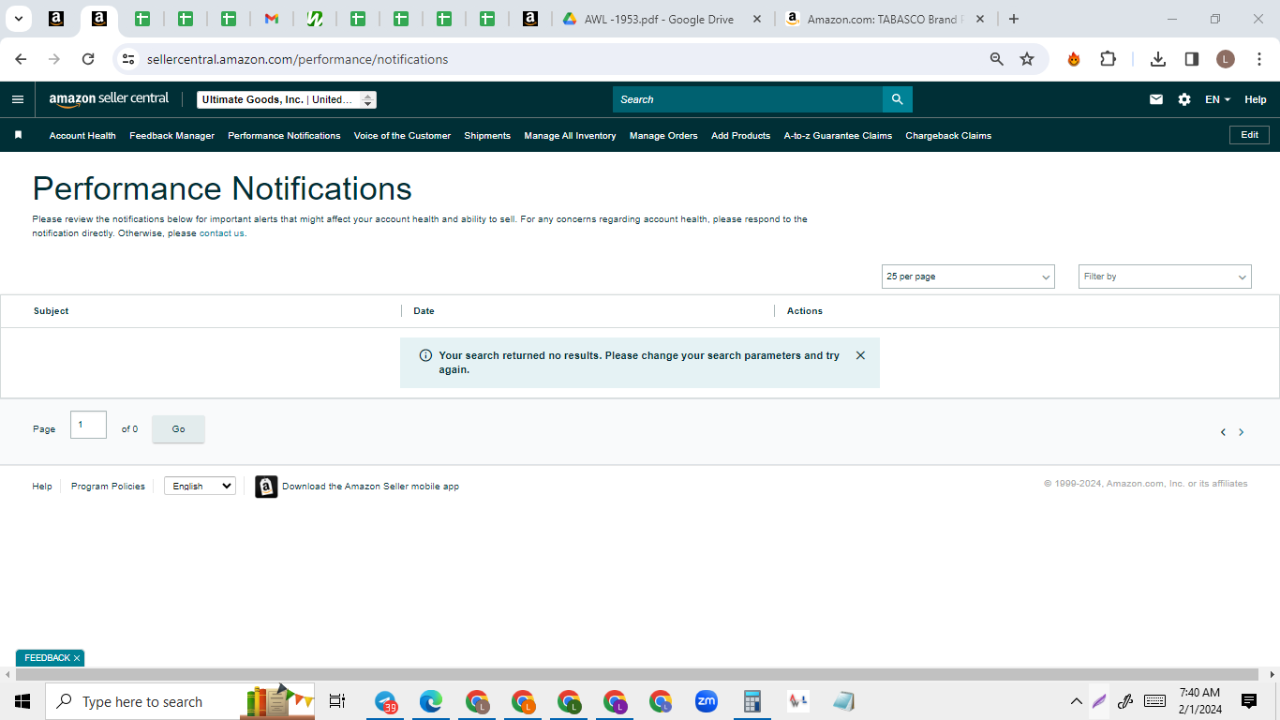Reload the Seller Central page
The height and width of the screenshot is (720, 1280).
click(88, 59)
